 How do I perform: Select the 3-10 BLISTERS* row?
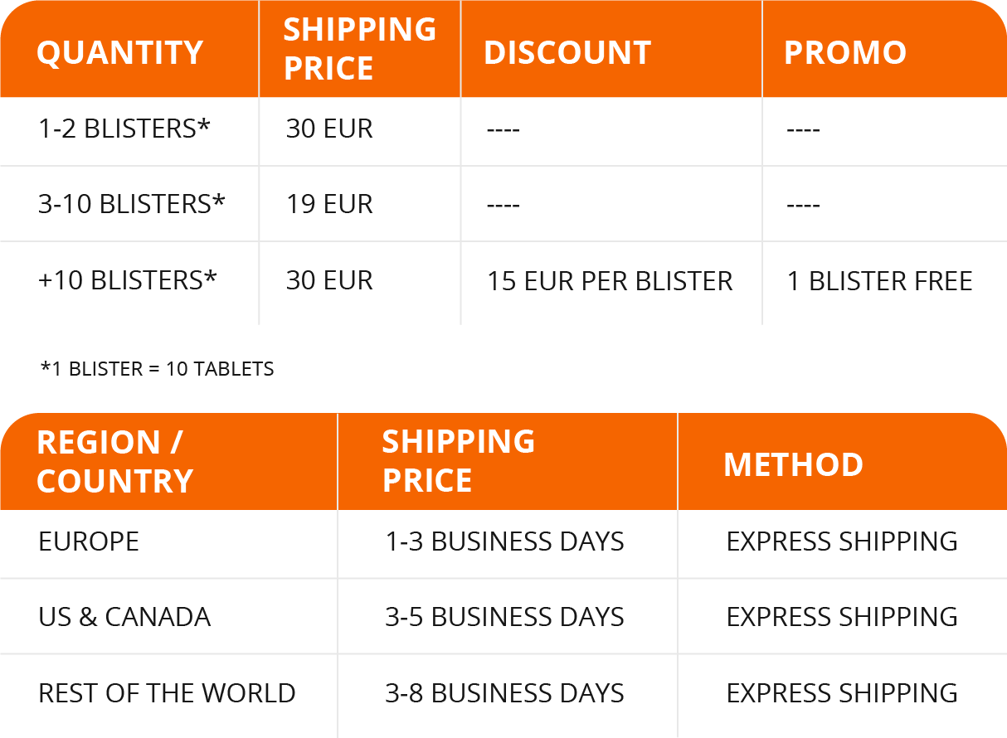[x=503, y=204]
